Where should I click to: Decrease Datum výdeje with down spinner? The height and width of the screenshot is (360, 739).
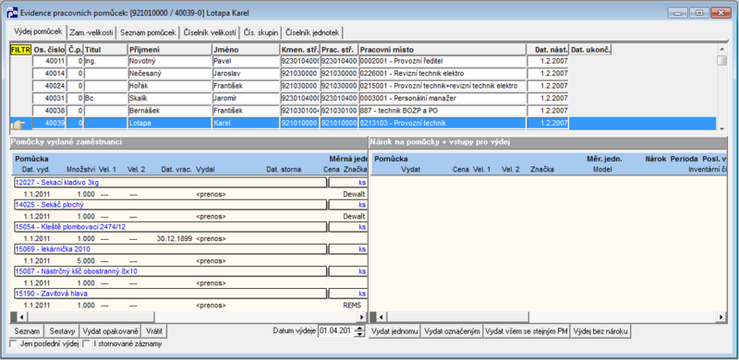[x=359, y=334]
